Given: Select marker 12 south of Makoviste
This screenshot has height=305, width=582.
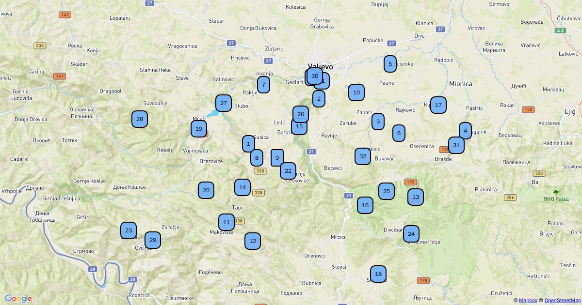Looking at the screenshot, I should (253, 241).
